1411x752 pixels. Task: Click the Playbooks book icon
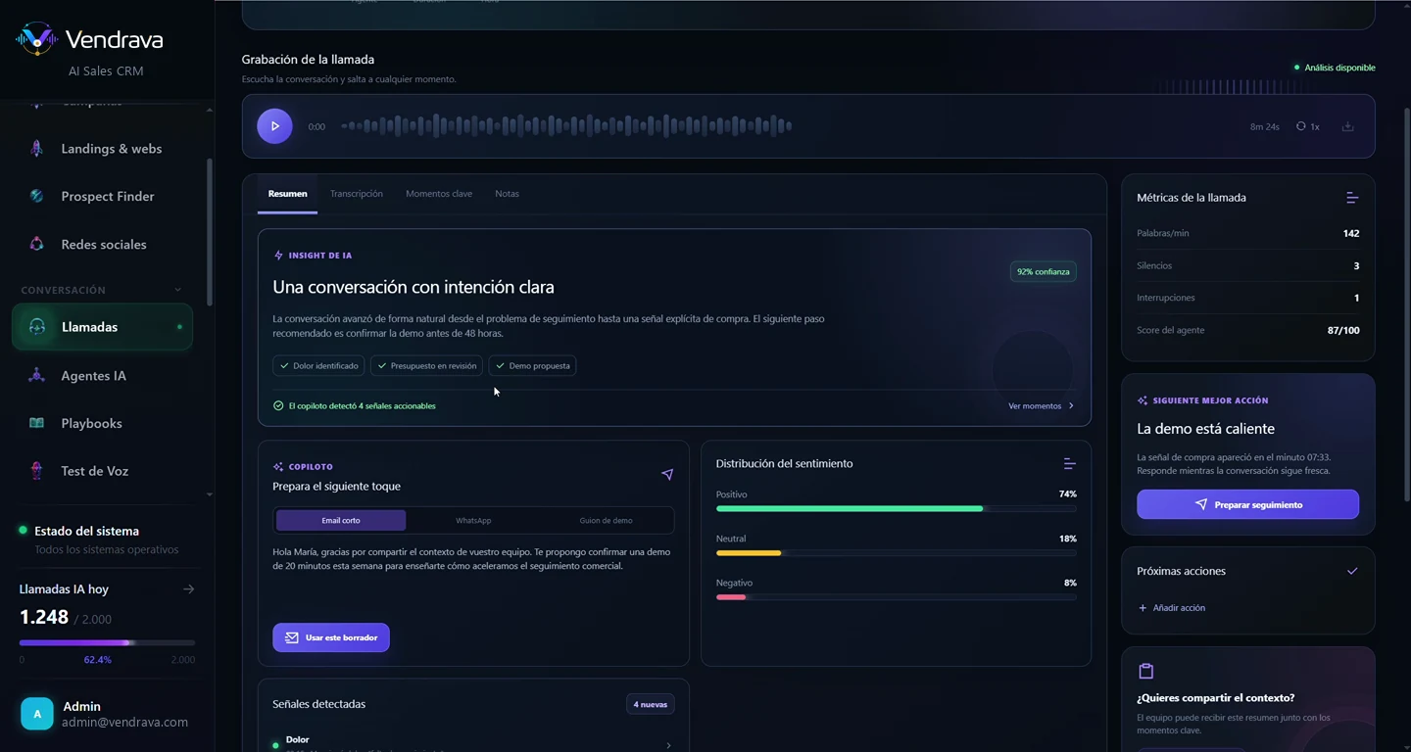tap(36, 423)
